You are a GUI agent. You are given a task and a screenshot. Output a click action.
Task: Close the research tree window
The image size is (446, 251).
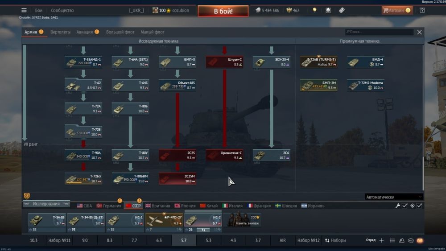pos(419,32)
